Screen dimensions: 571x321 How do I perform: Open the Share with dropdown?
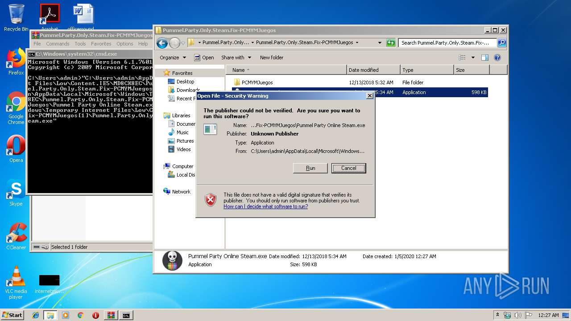coord(236,58)
